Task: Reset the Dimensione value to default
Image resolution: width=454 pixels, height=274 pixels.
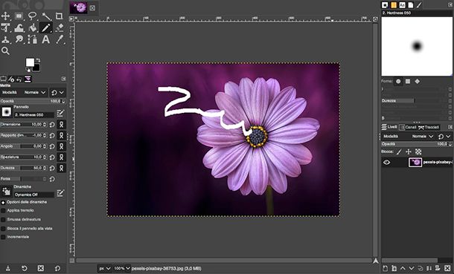Action: coord(52,125)
